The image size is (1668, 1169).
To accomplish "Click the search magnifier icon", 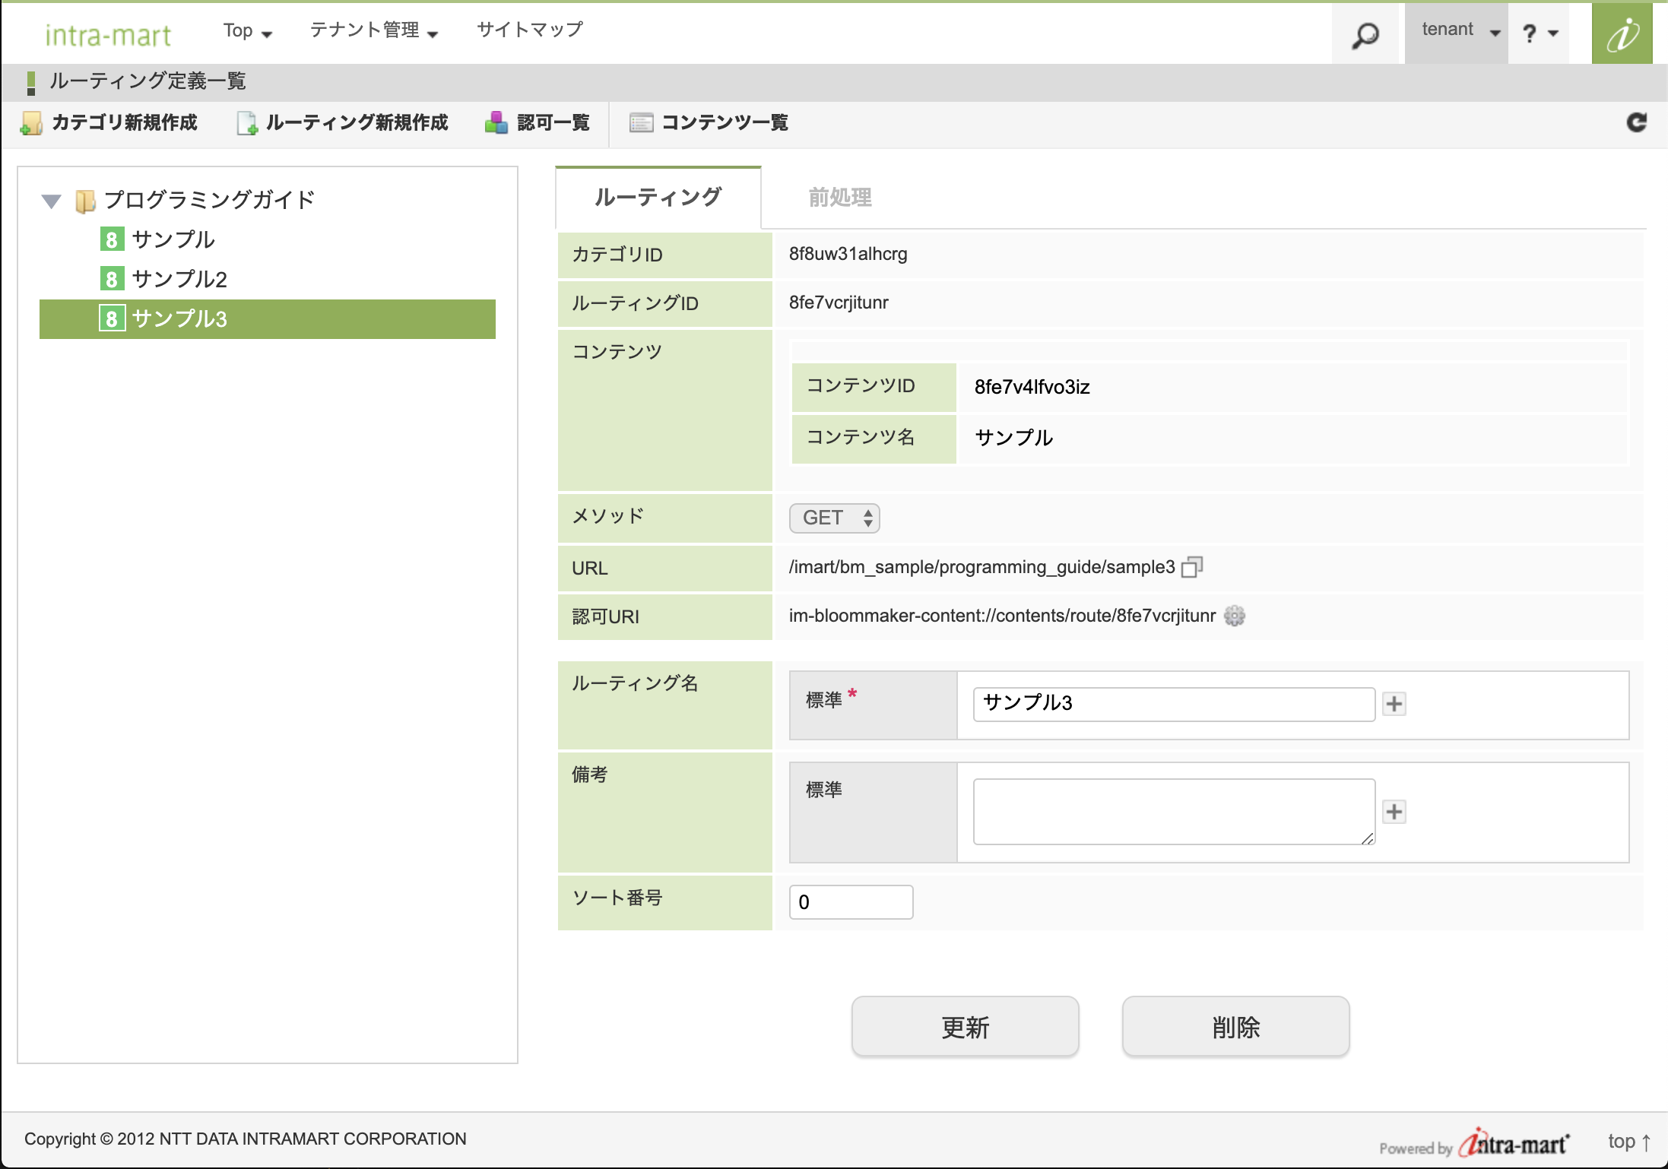I will (x=1365, y=34).
